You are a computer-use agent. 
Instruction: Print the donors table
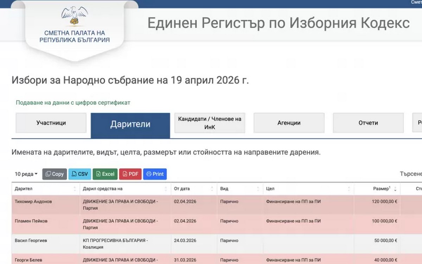click(155, 174)
